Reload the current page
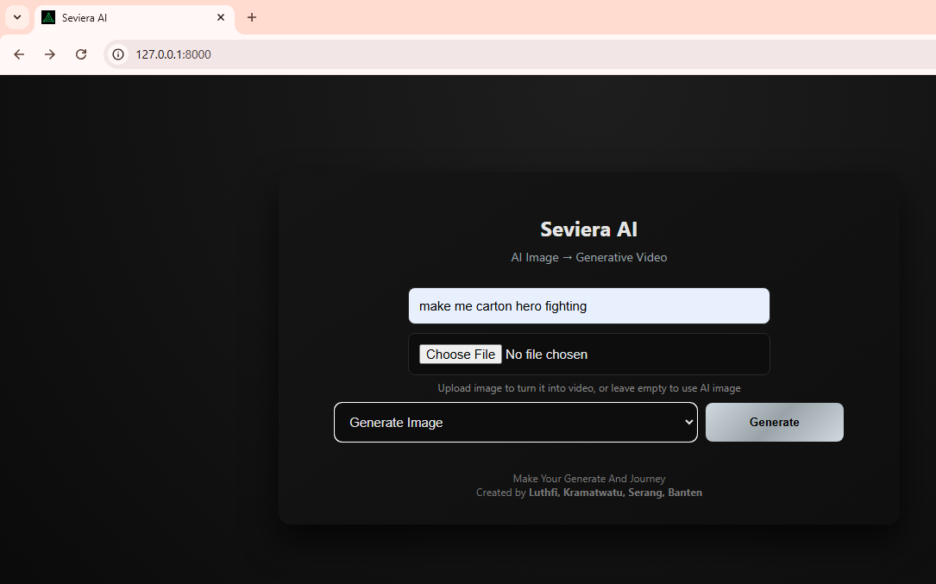The height and width of the screenshot is (584, 936). [81, 54]
